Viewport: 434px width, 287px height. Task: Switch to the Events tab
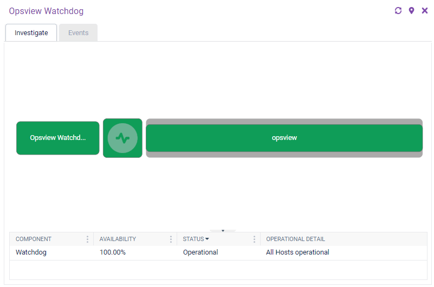pos(79,33)
